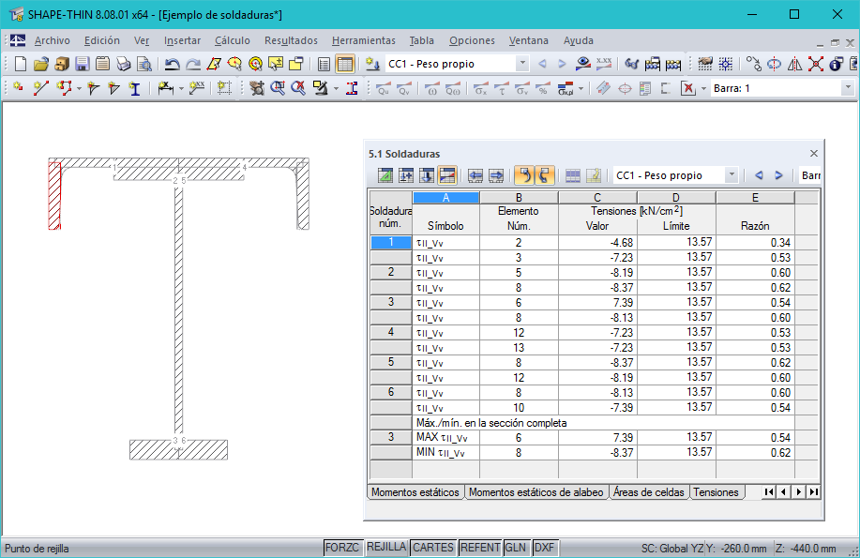Go to next load case in main toolbar
The height and width of the screenshot is (558, 860).
(562, 64)
